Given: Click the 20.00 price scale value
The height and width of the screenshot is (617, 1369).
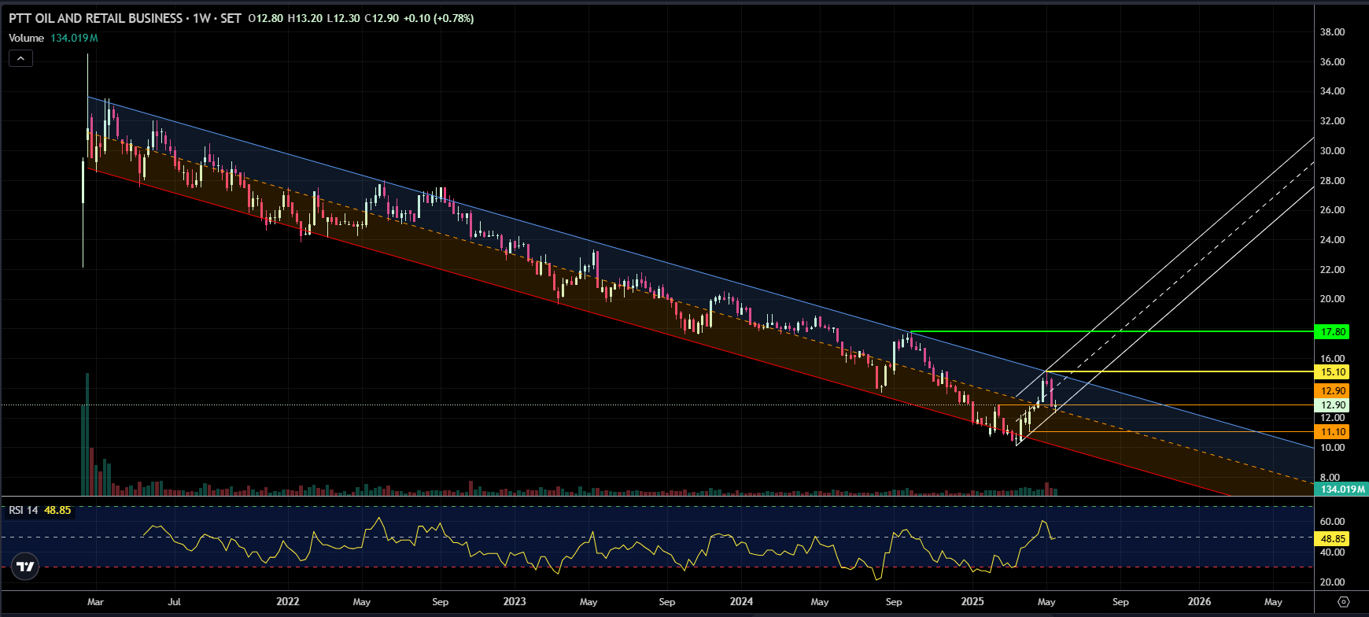Looking at the screenshot, I should (x=1332, y=299).
